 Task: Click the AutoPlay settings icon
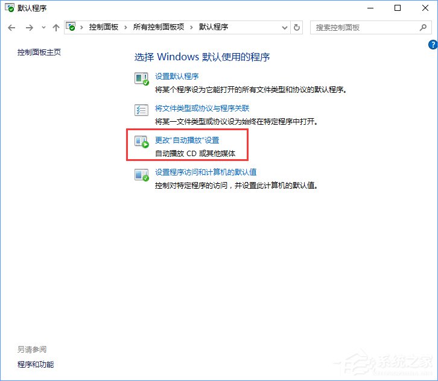[142, 142]
